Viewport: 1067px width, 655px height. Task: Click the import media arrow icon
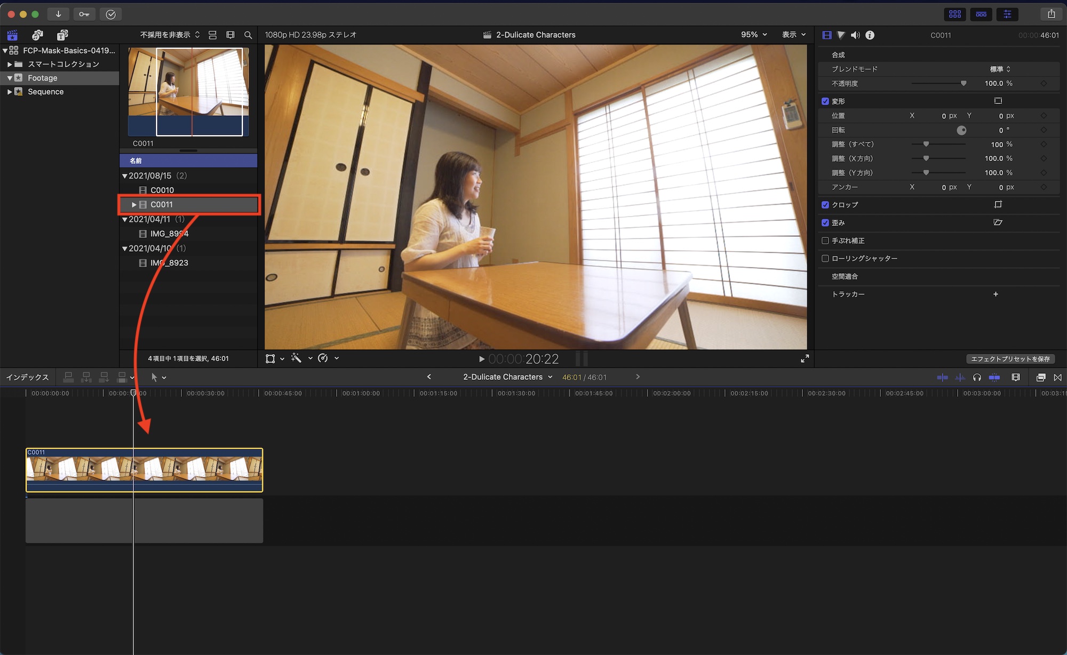pyautogui.click(x=58, y=14)
